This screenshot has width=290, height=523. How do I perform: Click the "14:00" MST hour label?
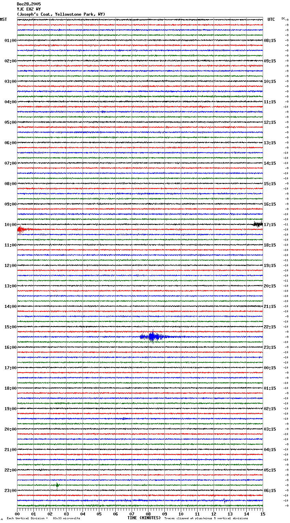10,307
